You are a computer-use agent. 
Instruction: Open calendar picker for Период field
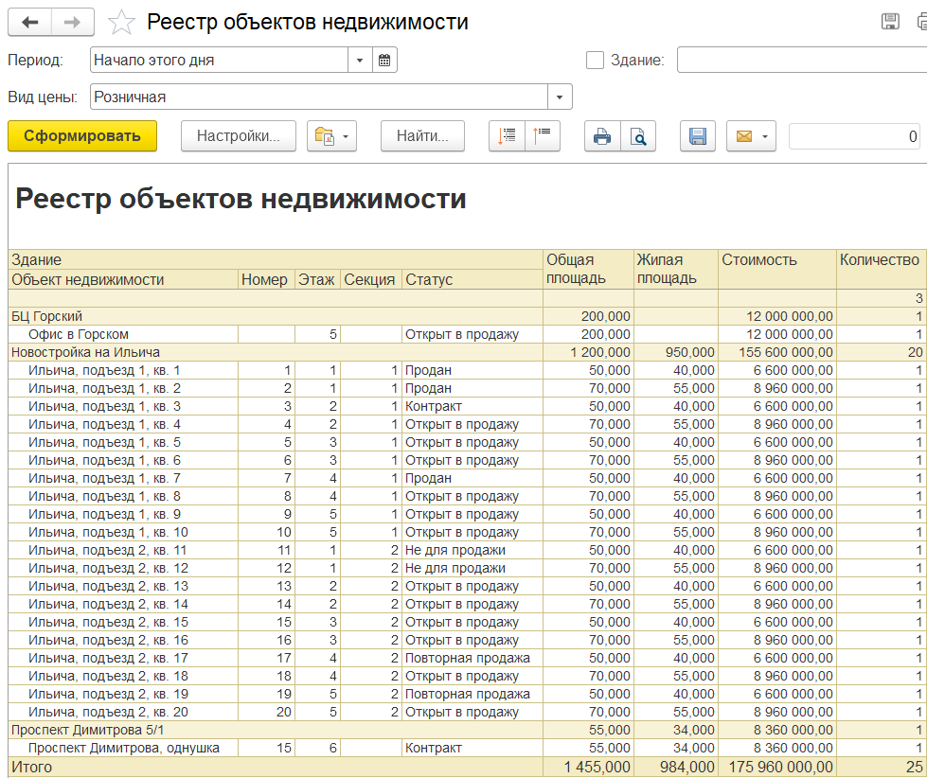(x=384, y=61)
